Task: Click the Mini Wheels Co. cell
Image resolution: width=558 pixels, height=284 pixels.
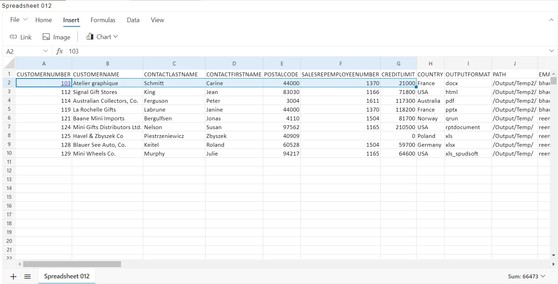Action: 107,153
